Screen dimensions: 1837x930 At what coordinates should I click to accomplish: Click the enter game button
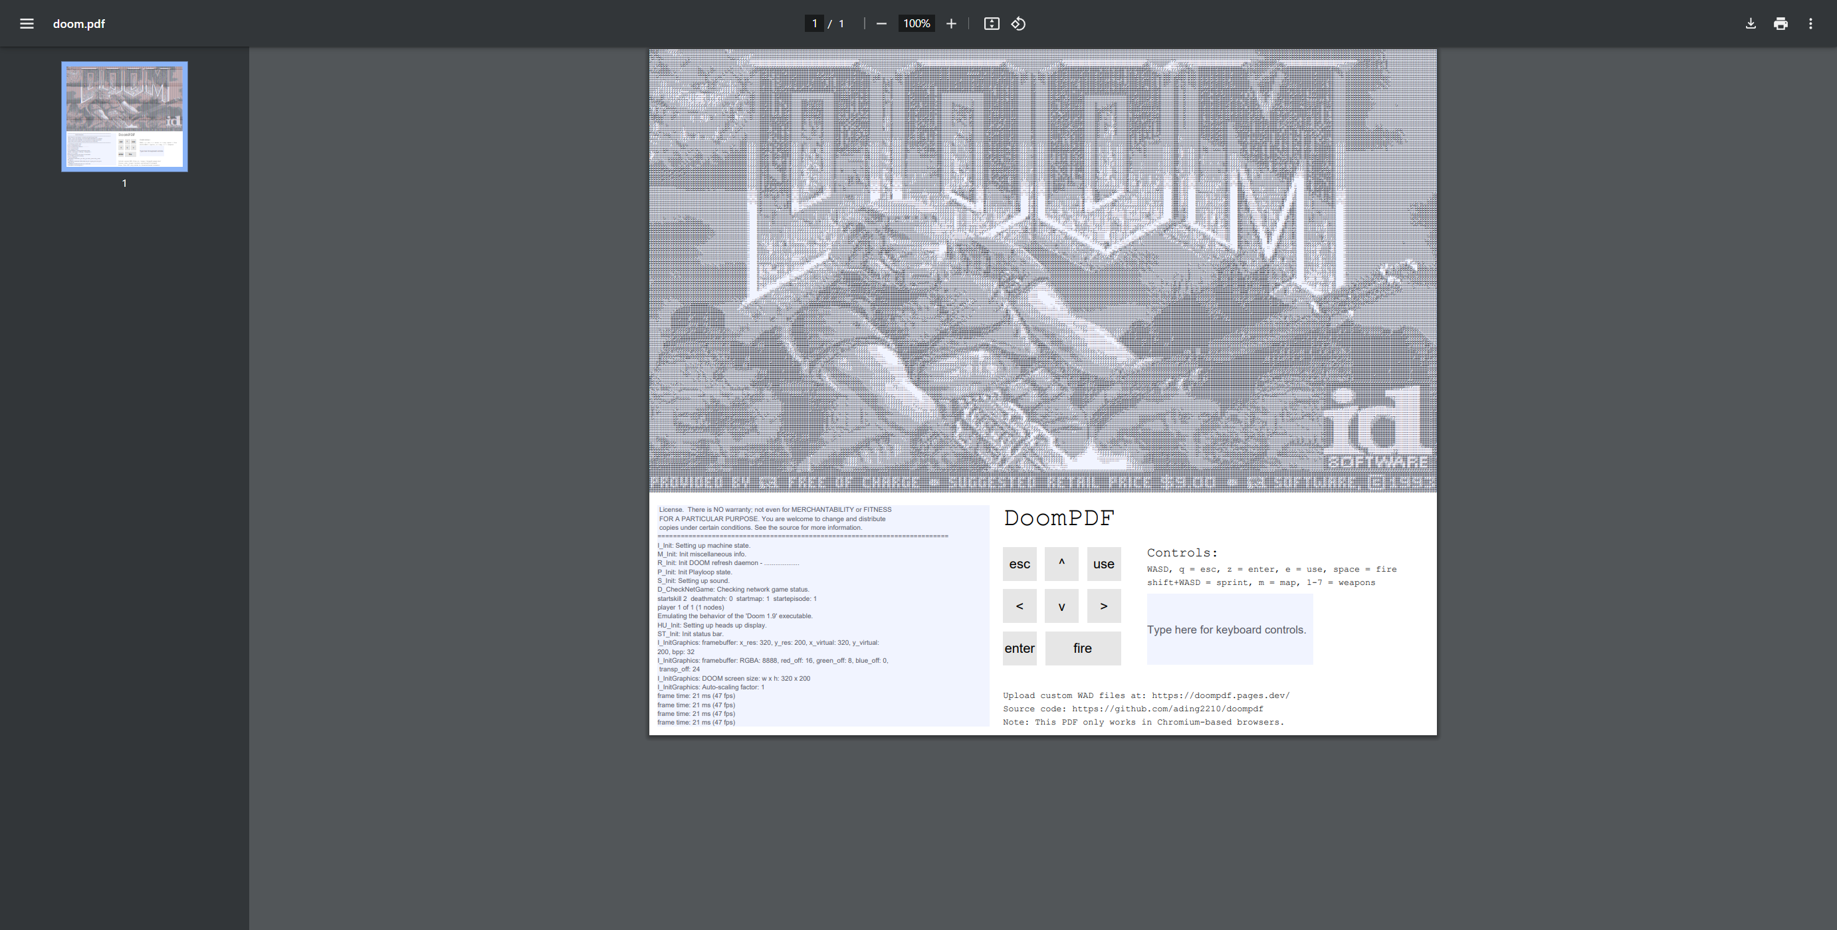1020,648
